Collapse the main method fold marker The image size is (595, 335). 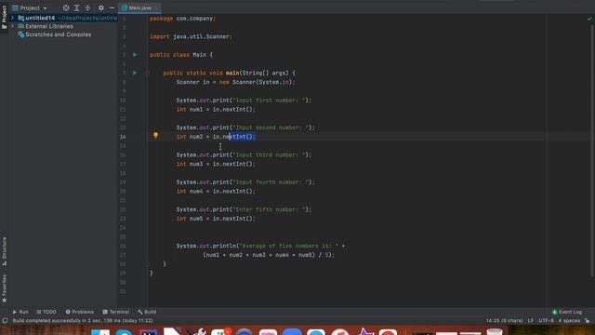tap(148, 73)
